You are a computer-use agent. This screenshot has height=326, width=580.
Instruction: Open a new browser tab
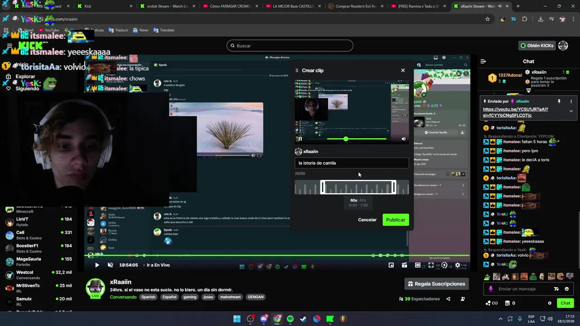point(518,6)
